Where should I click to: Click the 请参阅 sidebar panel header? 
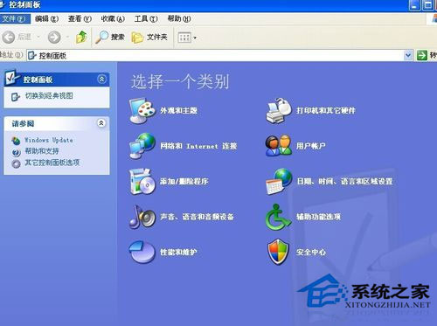[x=57, y=123]
